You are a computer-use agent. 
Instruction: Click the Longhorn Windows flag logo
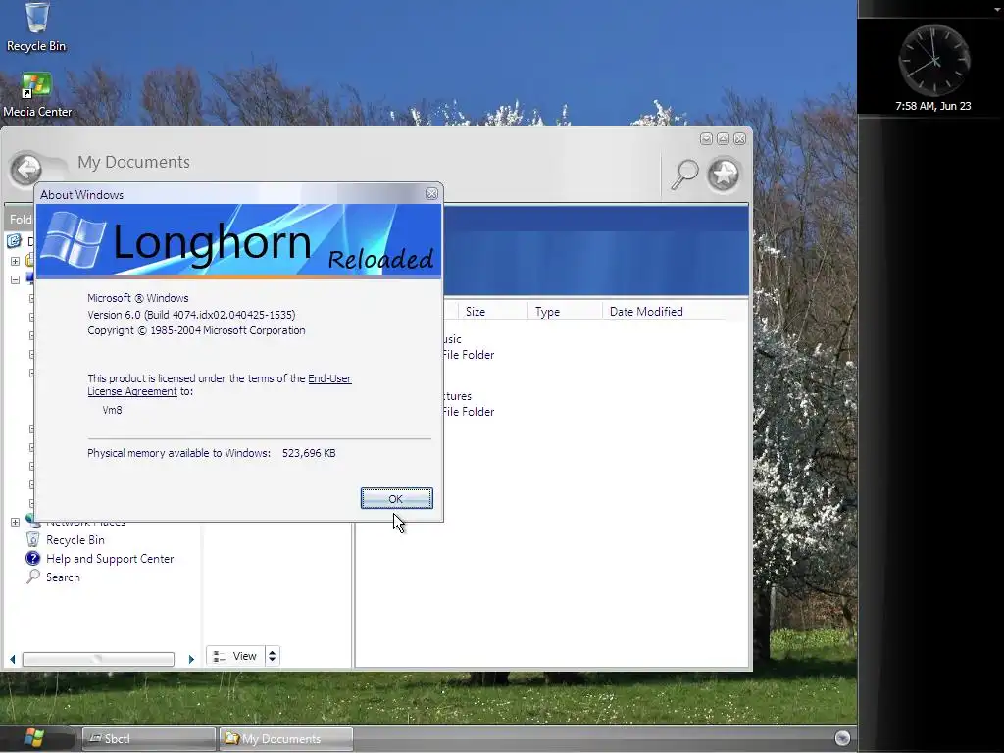74,240
